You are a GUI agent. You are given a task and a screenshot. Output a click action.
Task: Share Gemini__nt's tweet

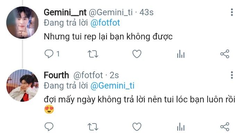[x=225, y=54]
